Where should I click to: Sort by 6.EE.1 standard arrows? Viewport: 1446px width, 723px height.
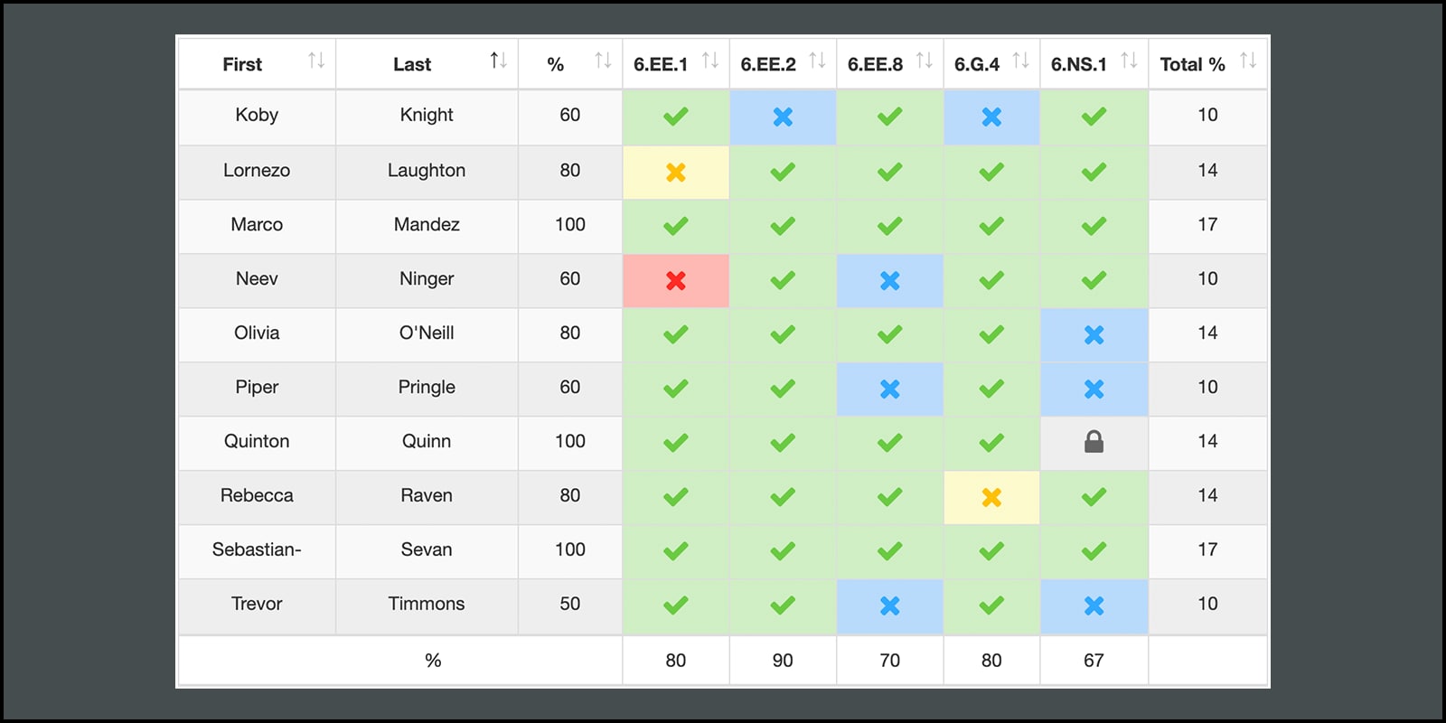pyautogui.click(x=710, y=61)
